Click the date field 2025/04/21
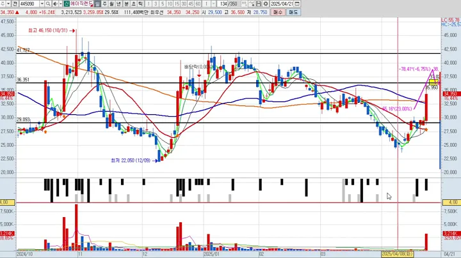Screen dimensions: 461x258 pos(282,4)
